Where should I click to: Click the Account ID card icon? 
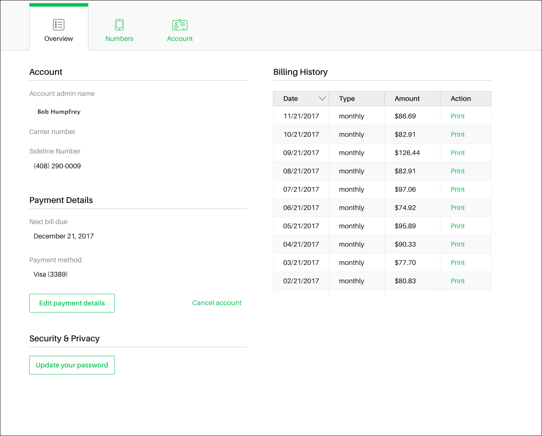[180, 25]
